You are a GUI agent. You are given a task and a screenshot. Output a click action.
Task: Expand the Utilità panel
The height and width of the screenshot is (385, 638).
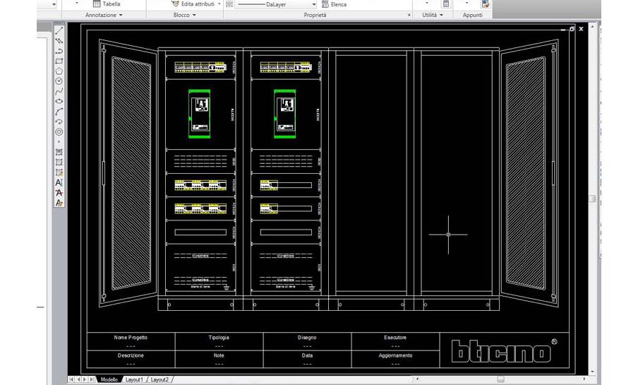432,15
